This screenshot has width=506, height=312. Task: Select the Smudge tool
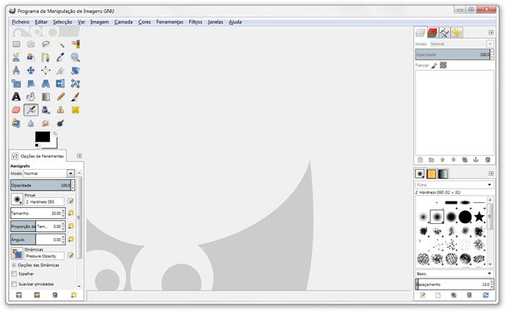click(46, 123)
